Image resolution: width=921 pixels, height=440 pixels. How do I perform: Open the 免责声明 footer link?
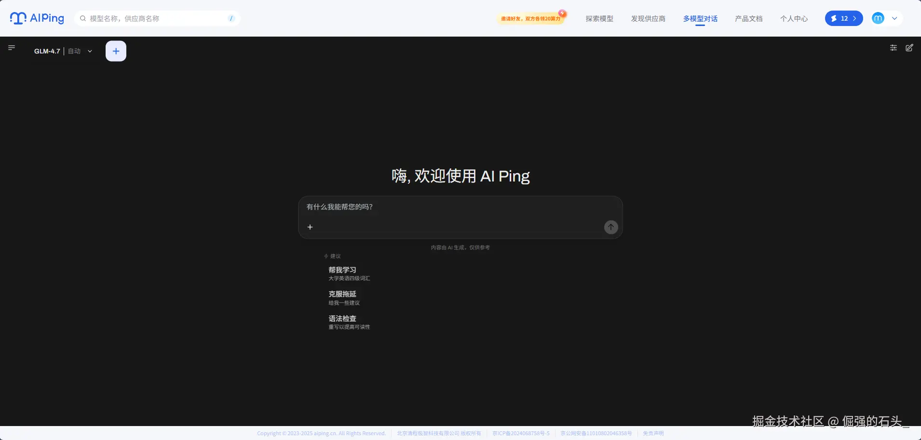pos(653,433)
